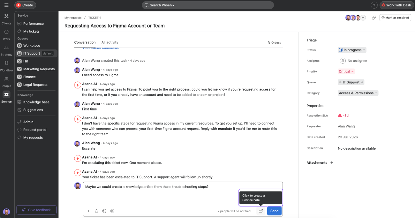Open My tickets in sidebar

coord(36,31)
